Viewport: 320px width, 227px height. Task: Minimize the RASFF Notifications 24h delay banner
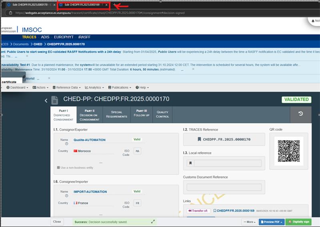point(16,56)
